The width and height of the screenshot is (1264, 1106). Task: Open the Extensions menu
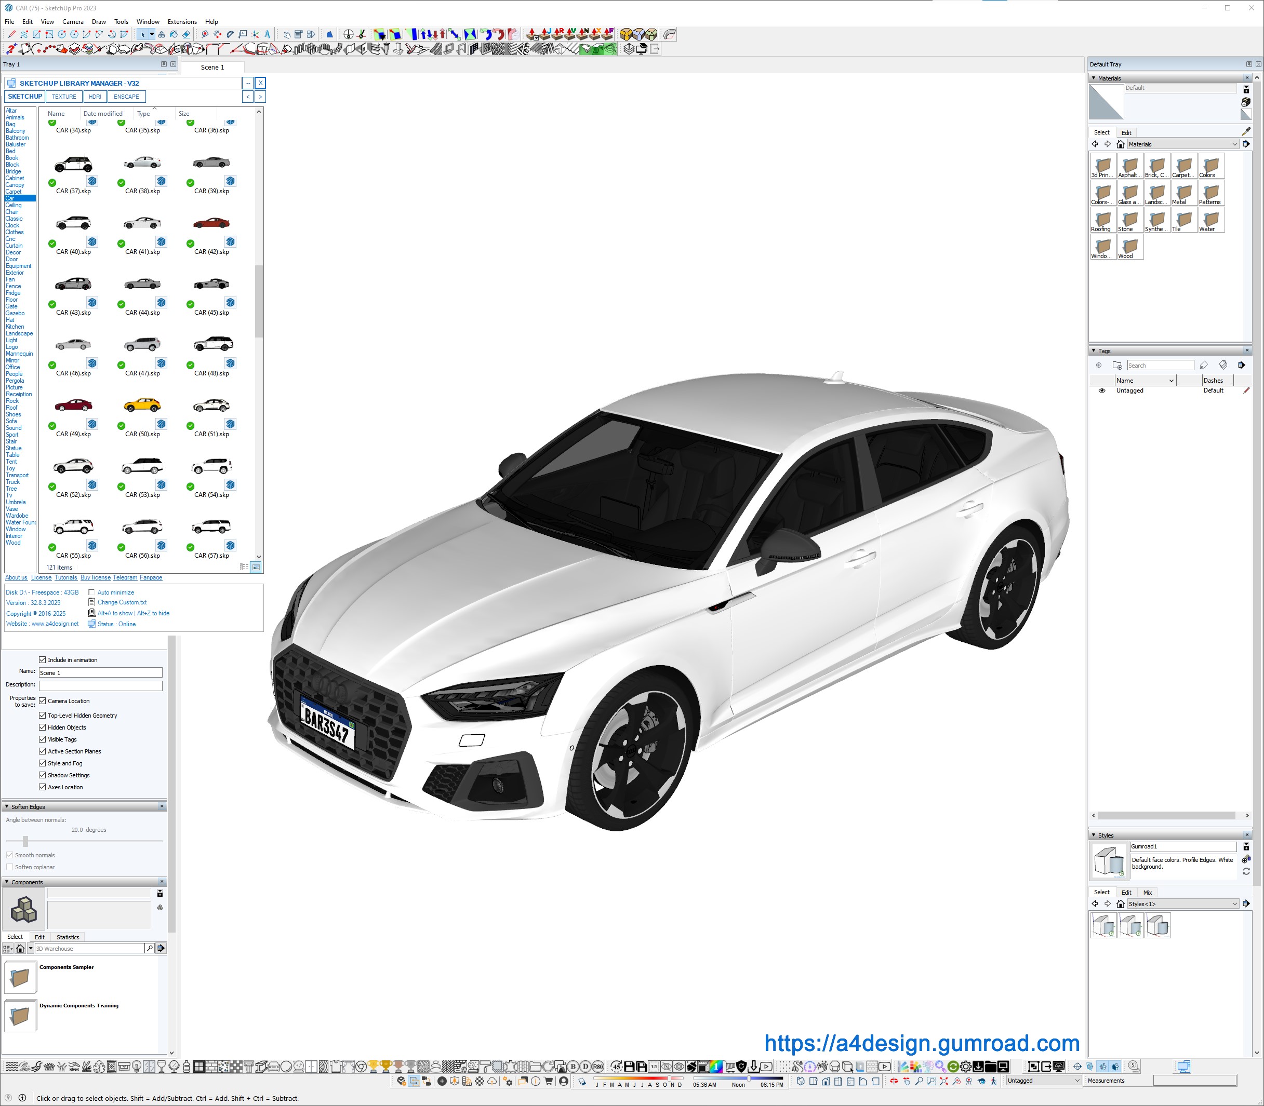pyautogui.click(x=182, y=22)
